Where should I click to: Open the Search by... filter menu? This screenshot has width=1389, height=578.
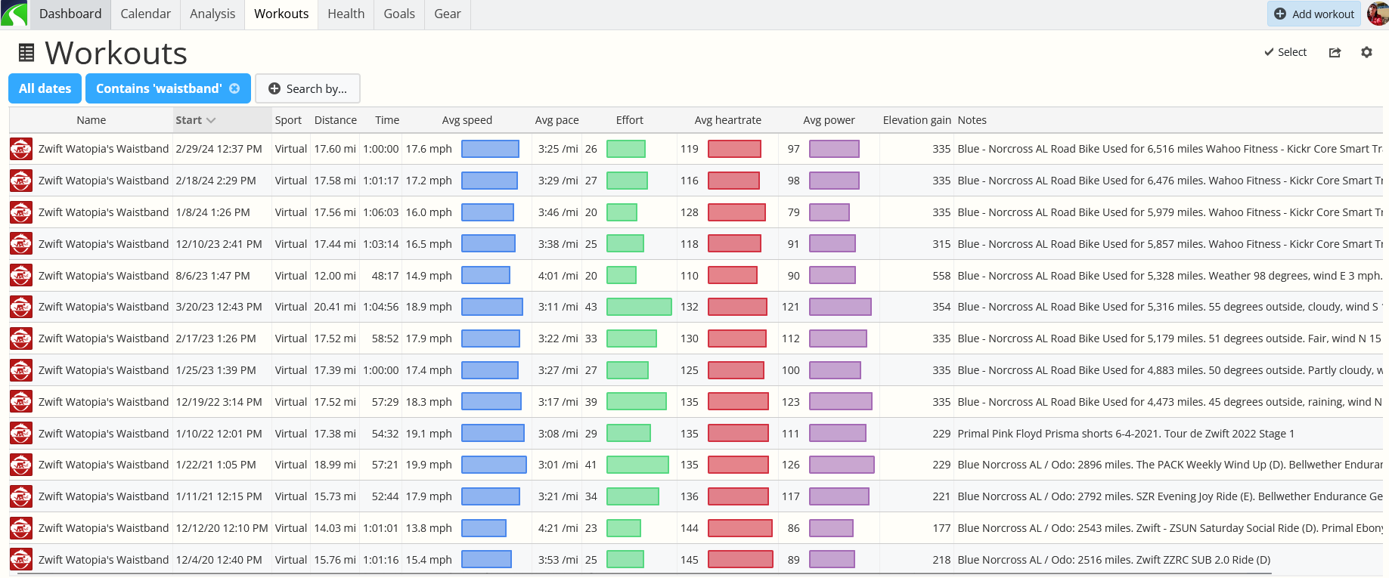pyautogui.click(x=308, y=88)
